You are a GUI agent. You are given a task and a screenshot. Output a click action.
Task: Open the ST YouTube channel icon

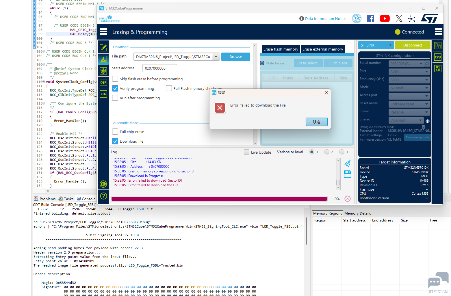(385, 19)
